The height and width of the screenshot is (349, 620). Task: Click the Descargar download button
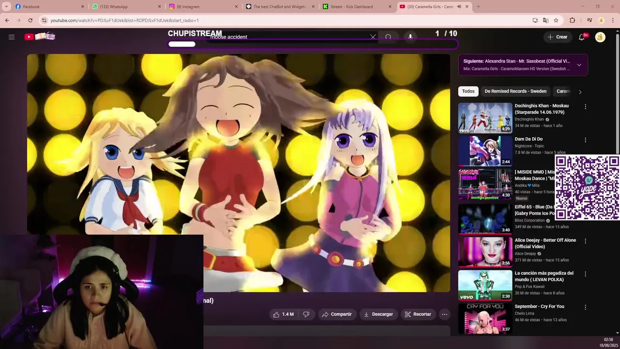pos(378,314)
